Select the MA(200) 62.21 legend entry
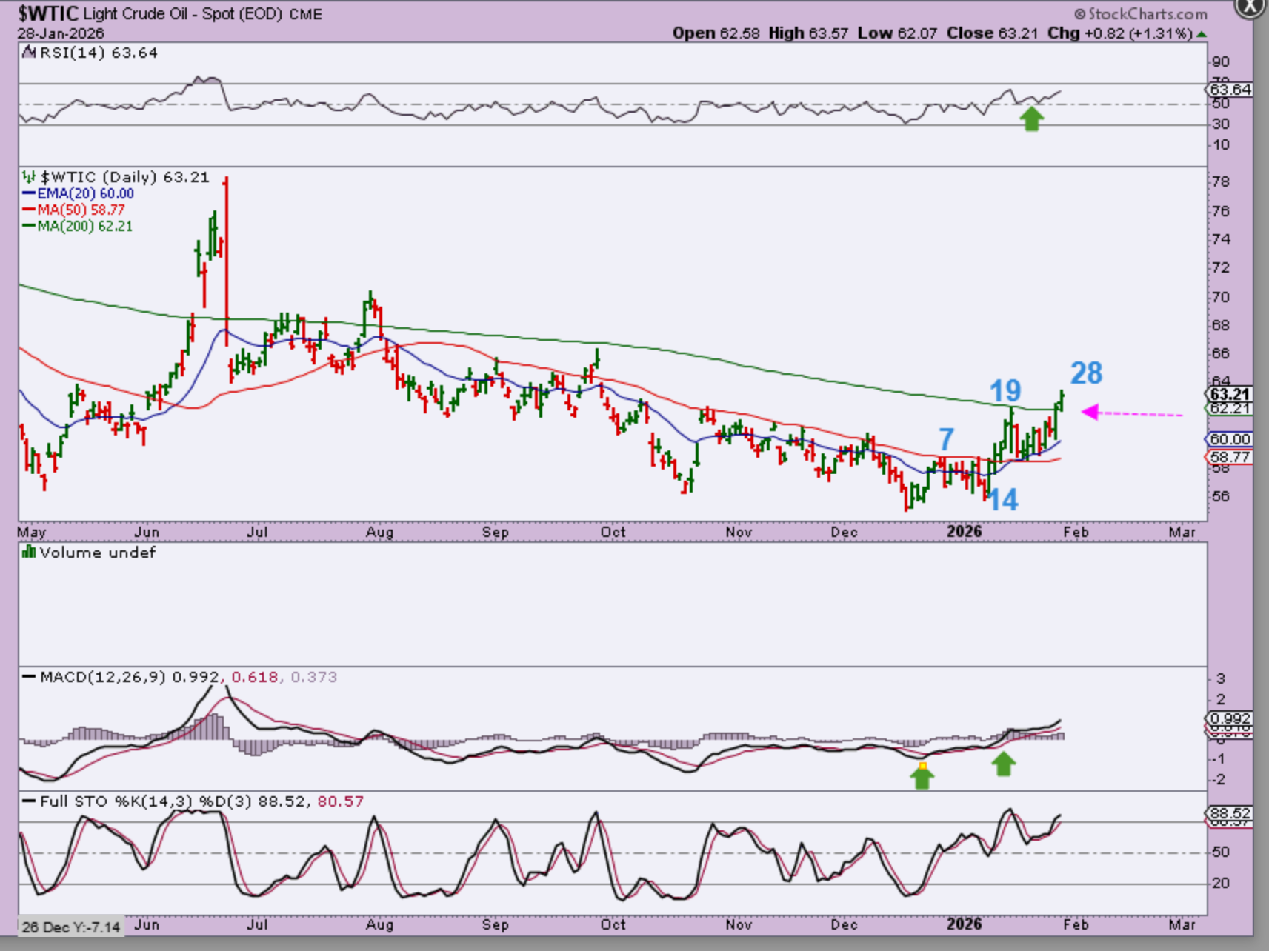Image resolution: width=1269 pixels, height=951 pixels. [x=78, y=226]
